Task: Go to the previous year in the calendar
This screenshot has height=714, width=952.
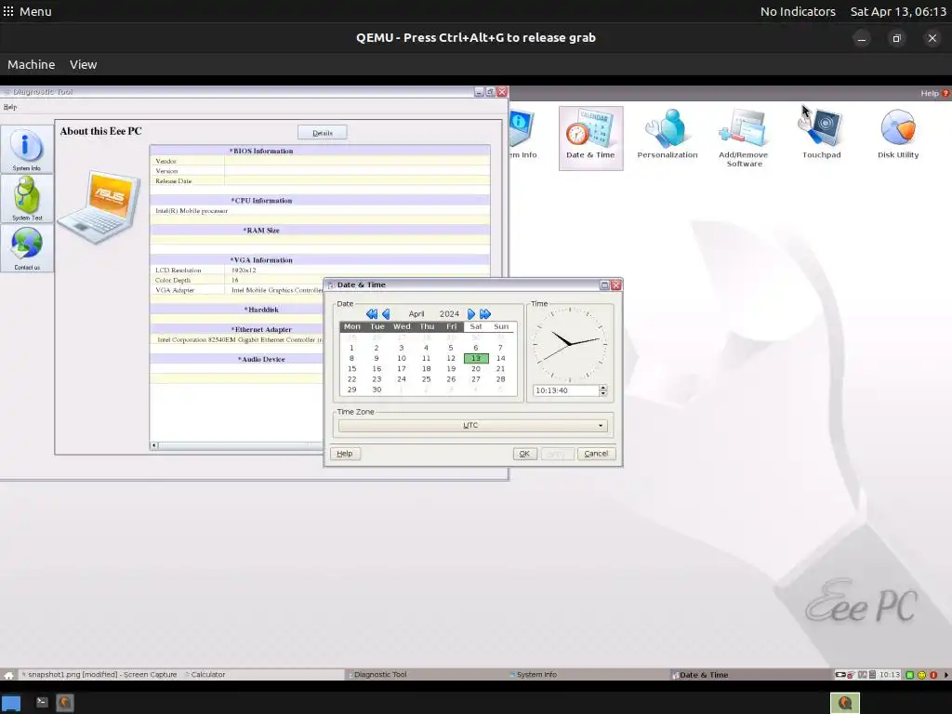Action: (x=372, y=314)
